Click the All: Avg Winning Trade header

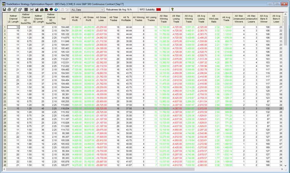(x=189, y=19)
